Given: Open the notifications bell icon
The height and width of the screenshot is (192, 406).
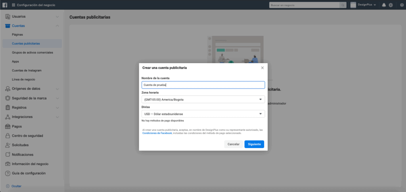Looking at the screenshot, I should click(384, 5).
